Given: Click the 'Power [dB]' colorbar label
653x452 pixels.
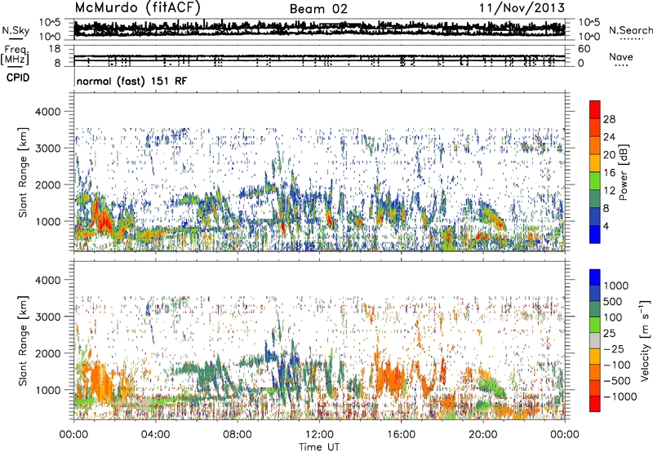Looking at the screenshot, I should 623,172.
